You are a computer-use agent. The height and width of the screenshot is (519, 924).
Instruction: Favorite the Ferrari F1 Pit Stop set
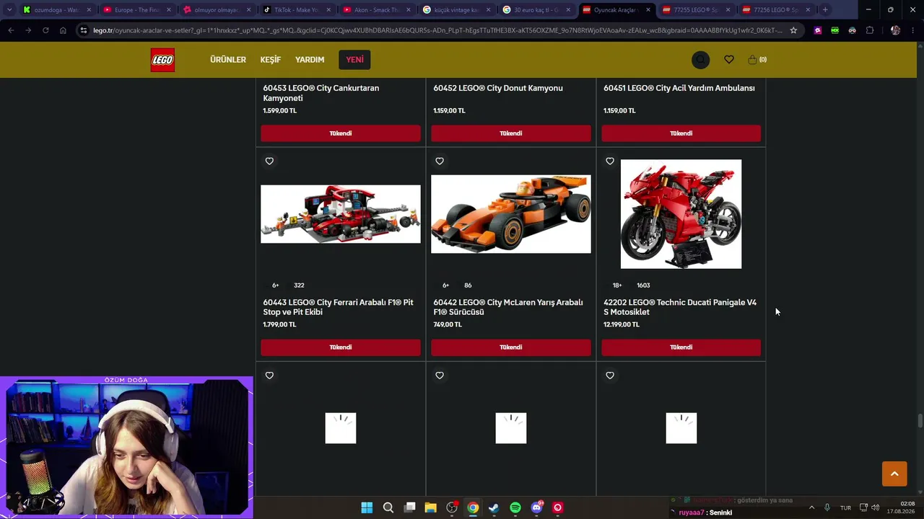269,161
